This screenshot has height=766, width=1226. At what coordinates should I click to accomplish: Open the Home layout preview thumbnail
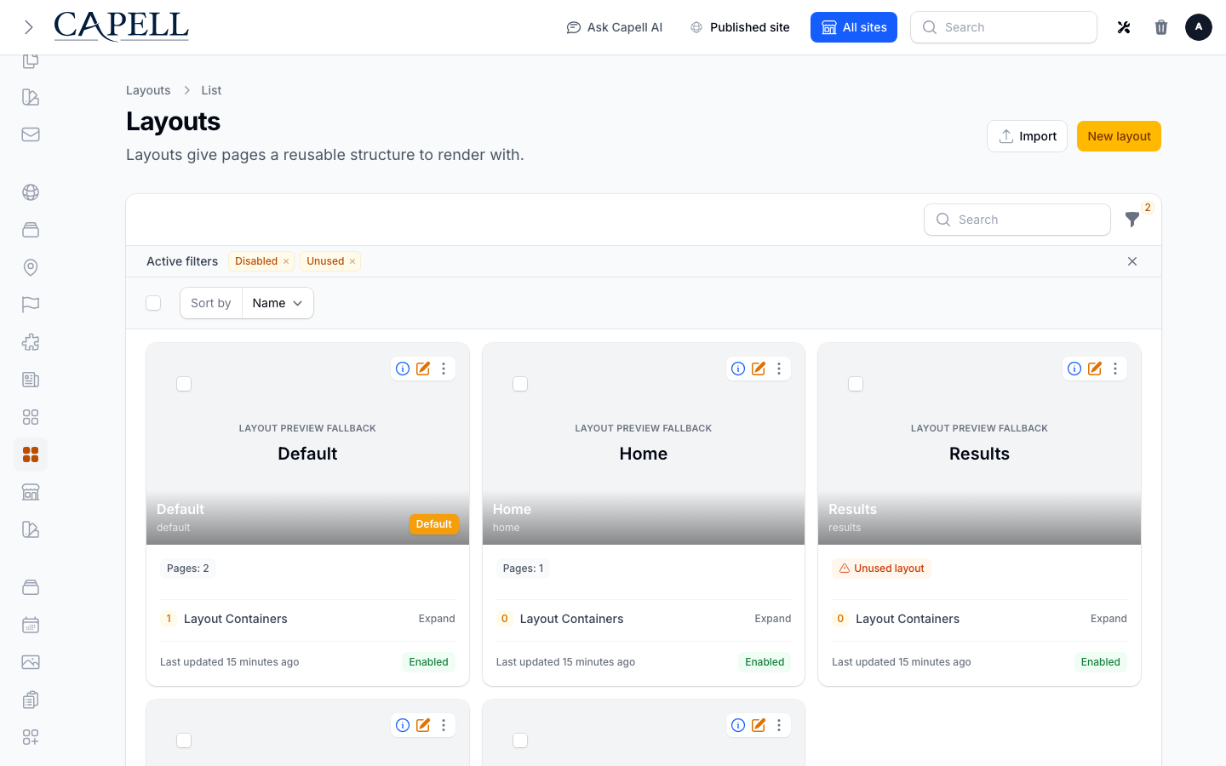[644, 443]
